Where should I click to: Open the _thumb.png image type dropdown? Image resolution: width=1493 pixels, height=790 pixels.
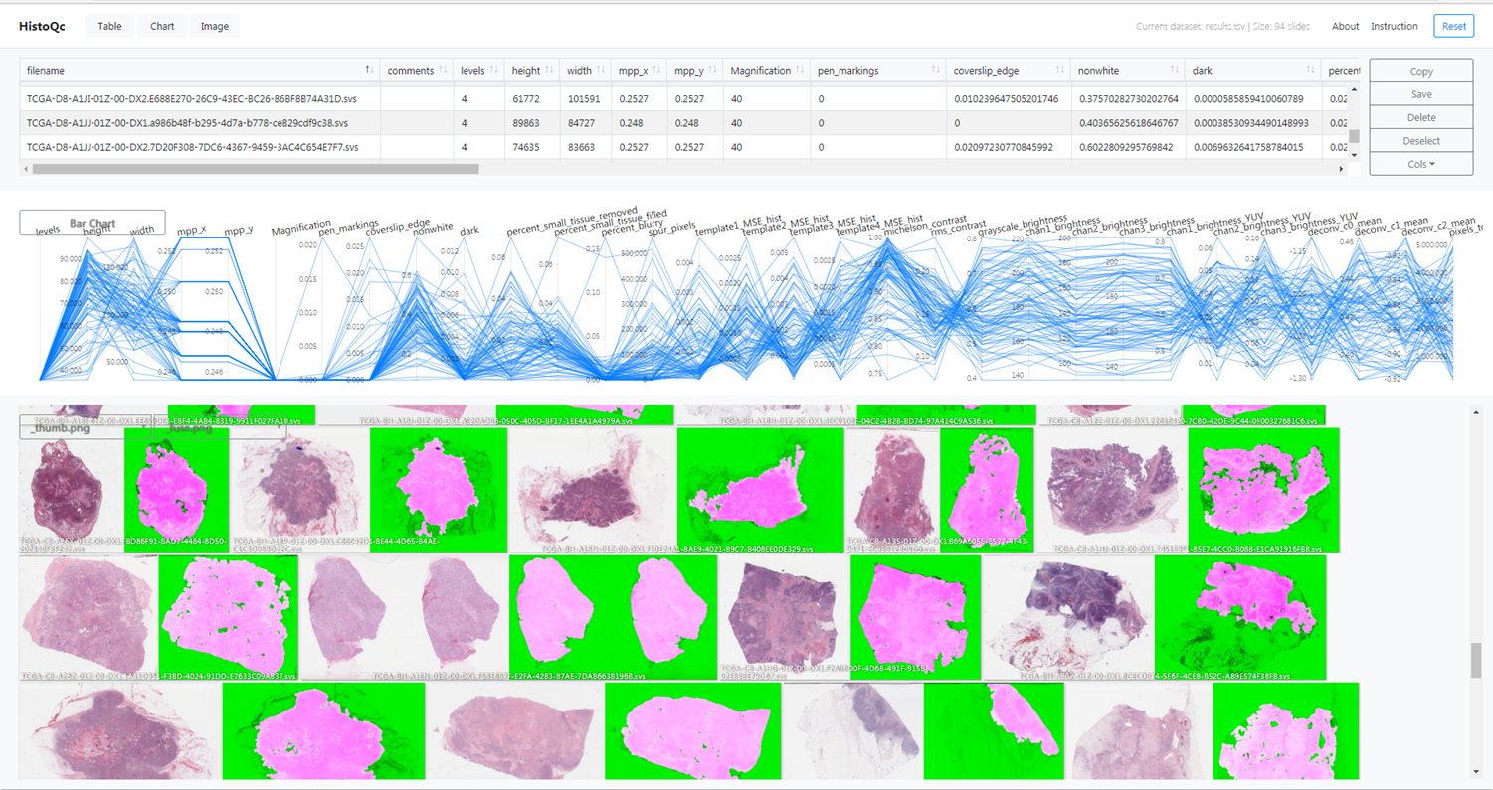(x=86, y=427)
